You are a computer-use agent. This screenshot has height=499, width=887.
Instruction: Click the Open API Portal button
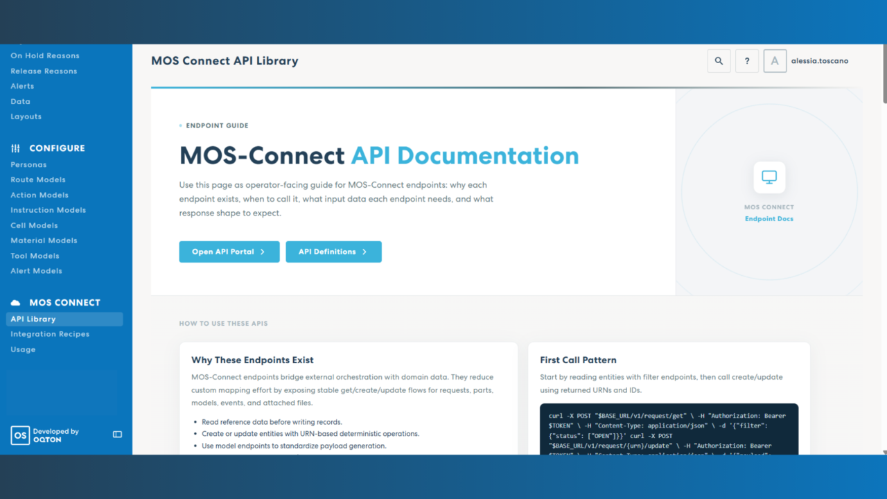pyautogui.click(x=229, y=252)
